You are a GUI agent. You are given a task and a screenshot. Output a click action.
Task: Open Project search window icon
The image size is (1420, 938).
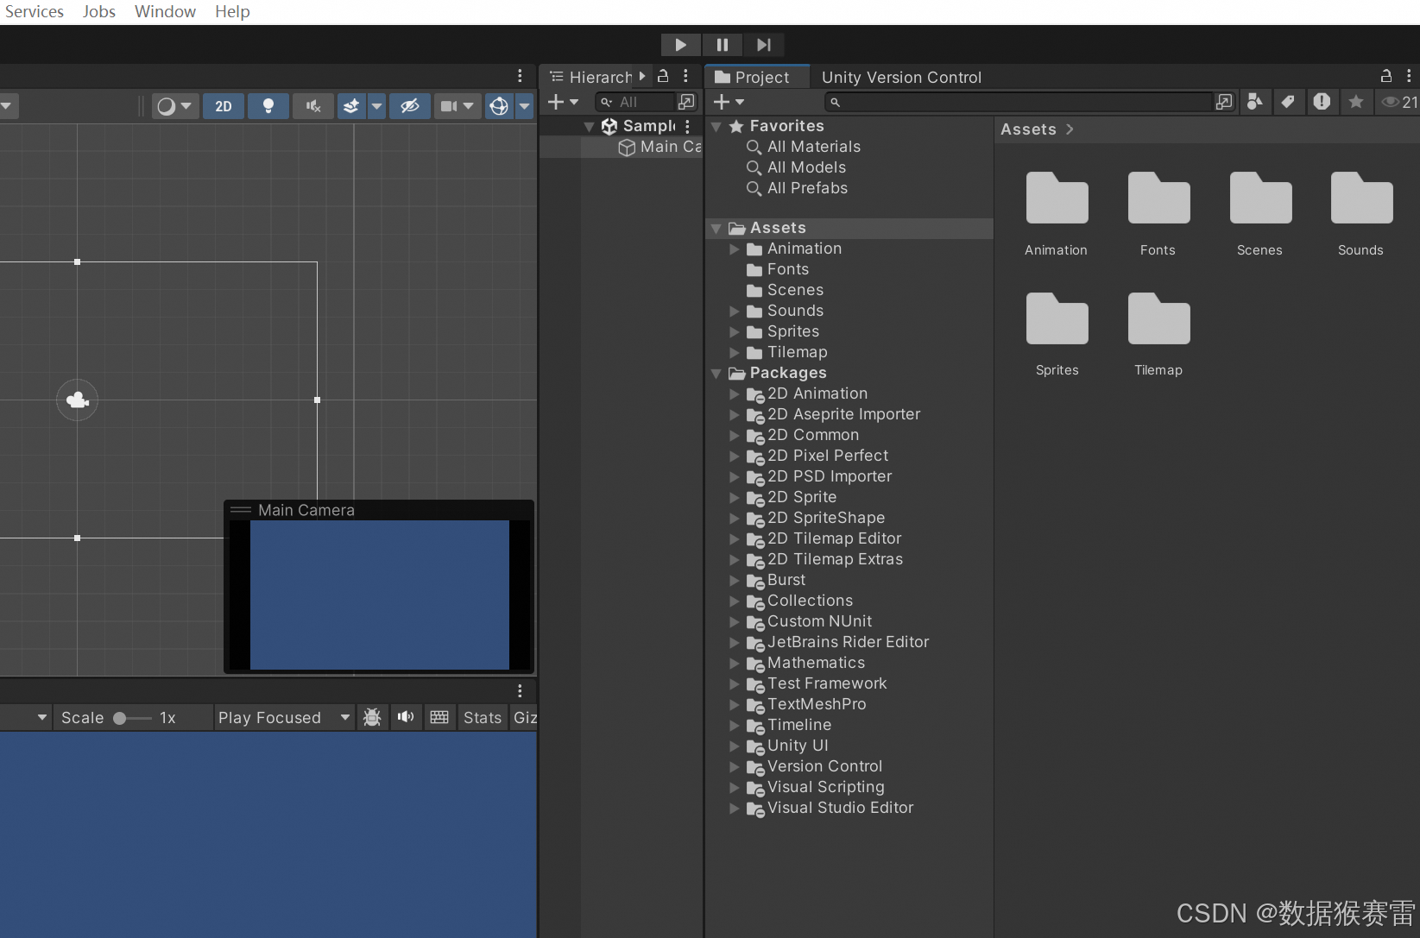(1224, 102)
